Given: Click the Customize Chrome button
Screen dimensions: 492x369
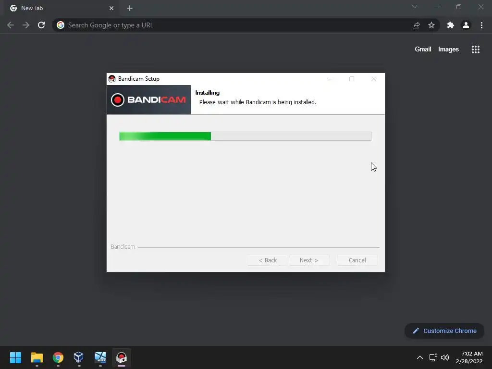Looking at the screenshot, I should [444, 331].
